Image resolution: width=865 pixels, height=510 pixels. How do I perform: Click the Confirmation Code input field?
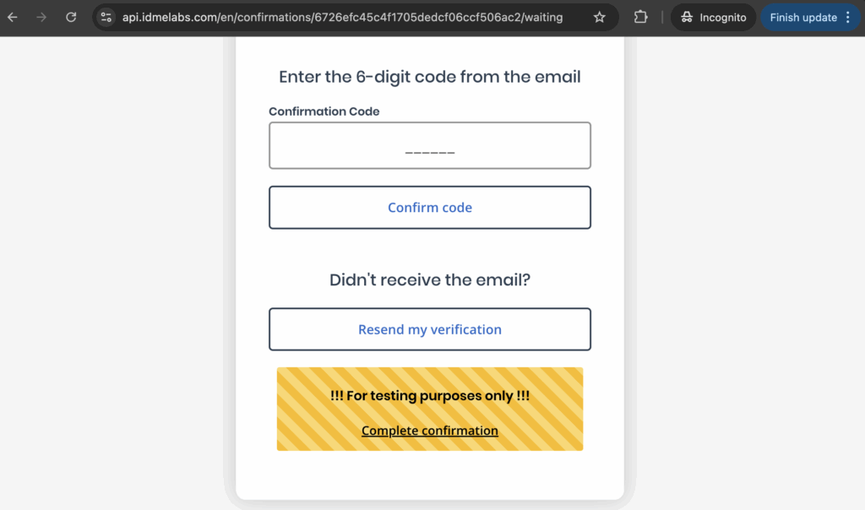[x=429, y=146]
